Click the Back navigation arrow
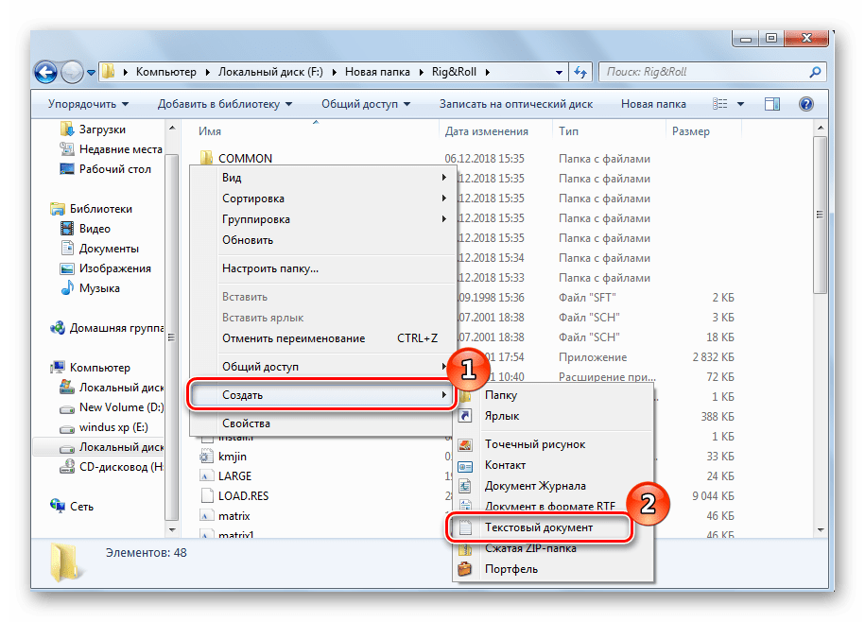 click(46, 72)
